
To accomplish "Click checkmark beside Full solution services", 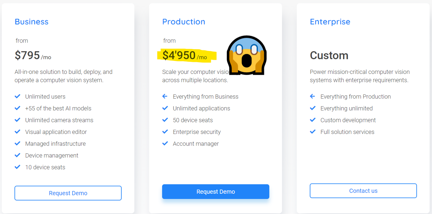I will tap(313, 132).
